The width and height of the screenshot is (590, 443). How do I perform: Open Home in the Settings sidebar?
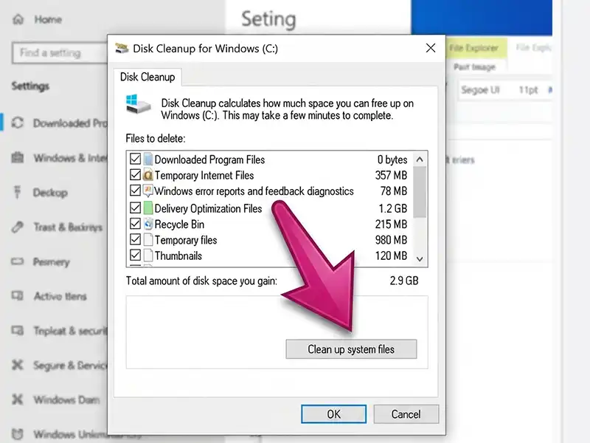[48, 19]
